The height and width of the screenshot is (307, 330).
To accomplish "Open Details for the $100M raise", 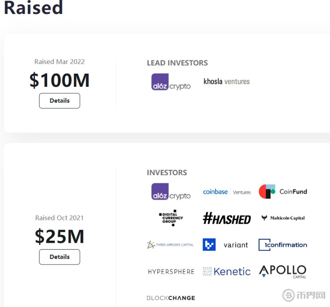I will 59,101.
